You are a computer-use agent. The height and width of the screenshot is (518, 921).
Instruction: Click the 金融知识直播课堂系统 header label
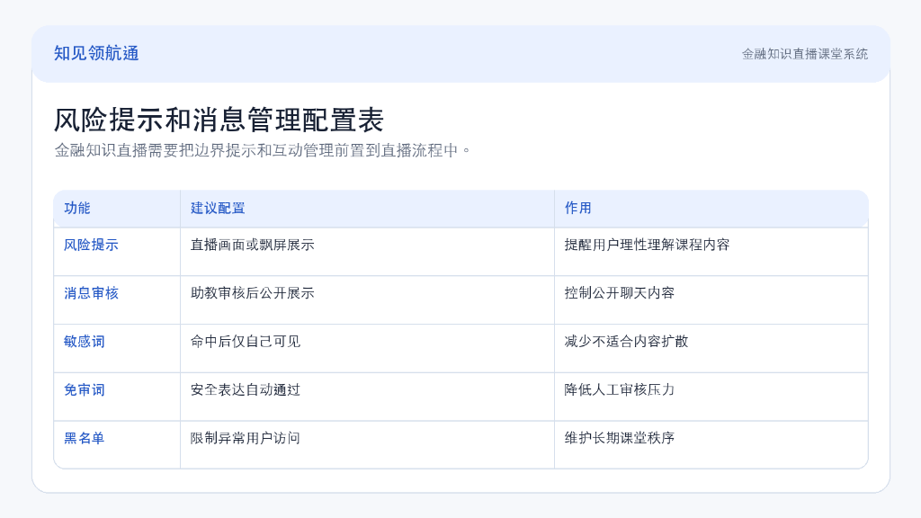805,54
